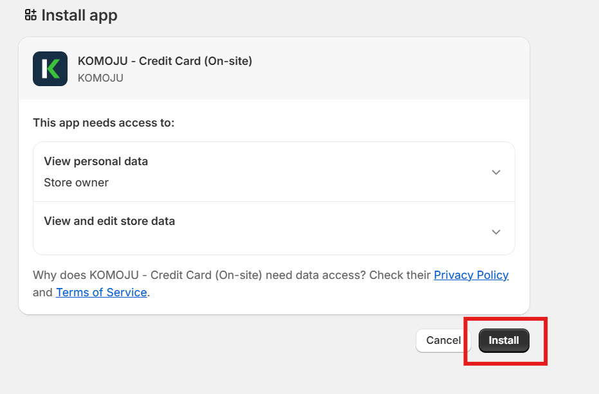
Task: Expand the View personal data chevron
Action: 495,172
